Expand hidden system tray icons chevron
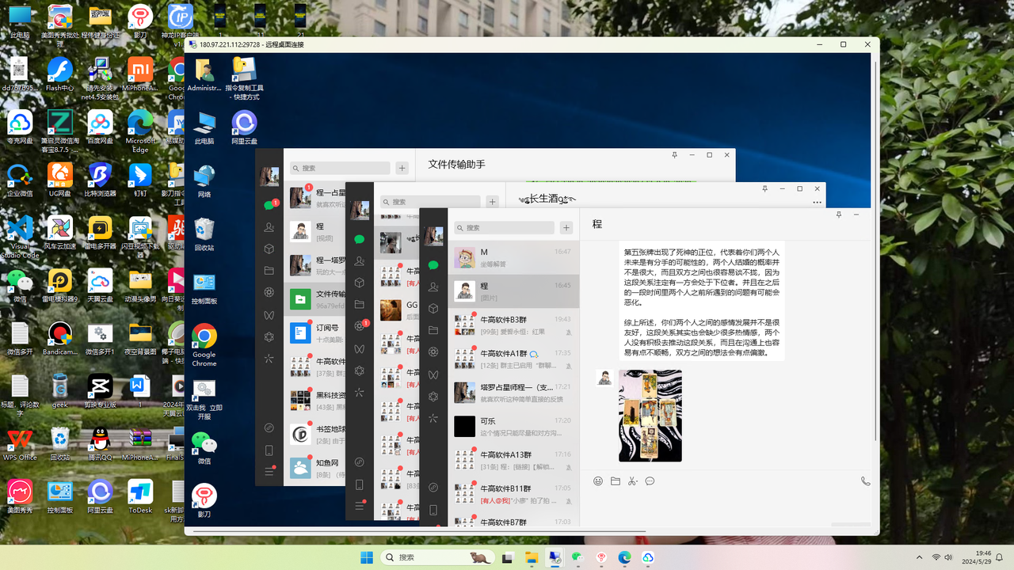The image size is (1014, 570). [919, 557]
